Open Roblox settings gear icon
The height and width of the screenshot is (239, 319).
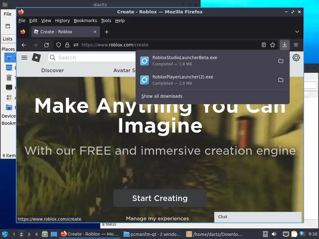(x=296, y=58)
